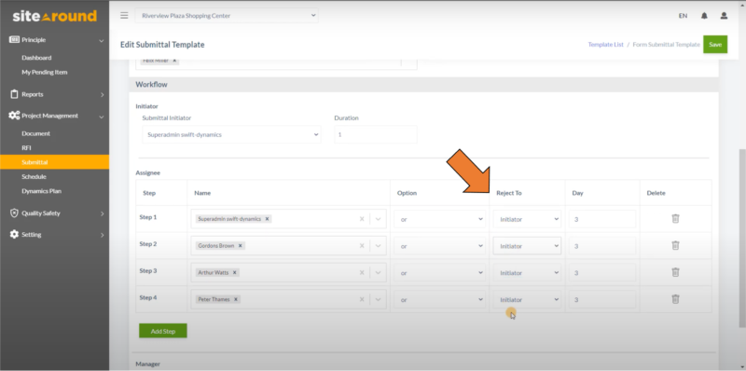Open the notifications bell icon

pyautogui.click(x=704, y=16)
